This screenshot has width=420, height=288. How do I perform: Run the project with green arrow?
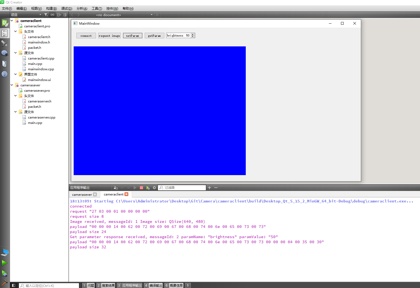tap(5, 263)
